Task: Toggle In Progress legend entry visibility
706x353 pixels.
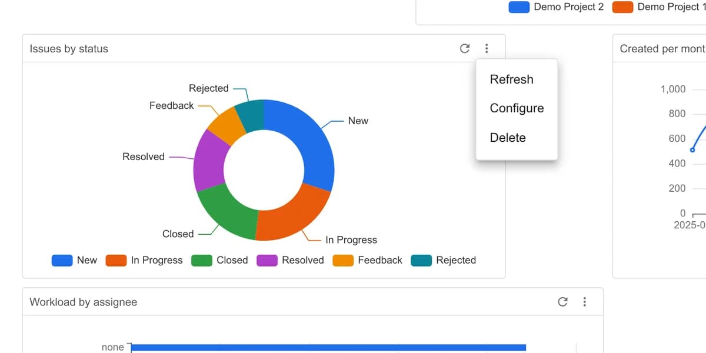Action: point(144,260)
